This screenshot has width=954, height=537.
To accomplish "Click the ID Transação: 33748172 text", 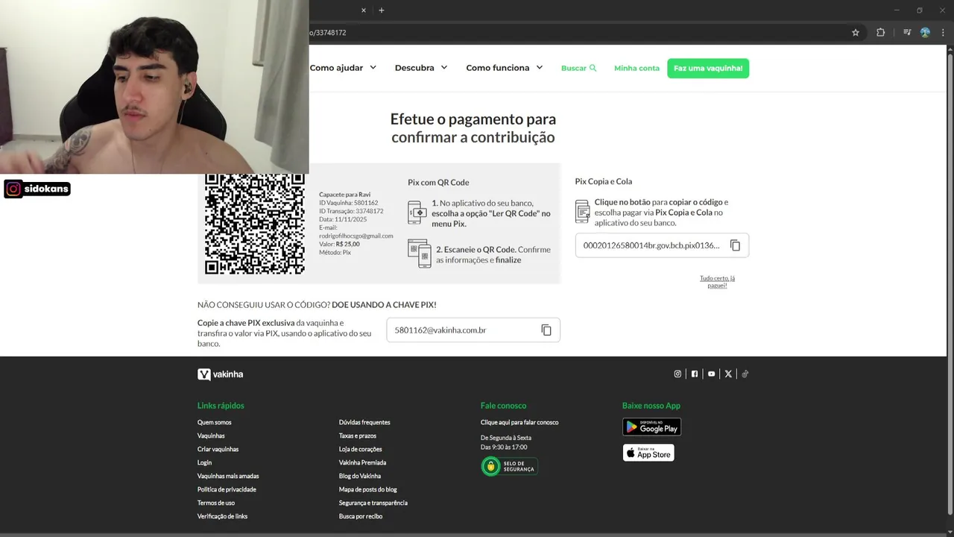I will 351,211.
